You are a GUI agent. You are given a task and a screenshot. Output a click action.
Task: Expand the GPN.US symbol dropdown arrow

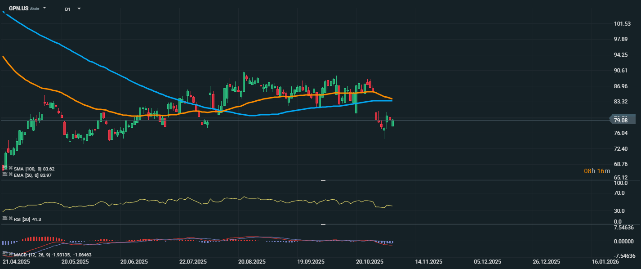[x=45, y=9]
